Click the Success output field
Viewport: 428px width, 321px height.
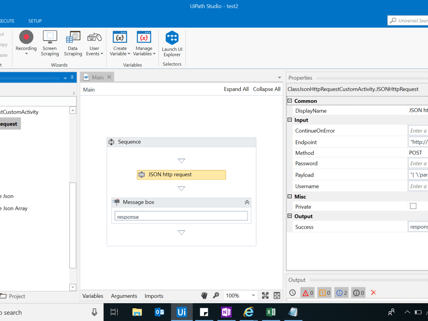418,227
